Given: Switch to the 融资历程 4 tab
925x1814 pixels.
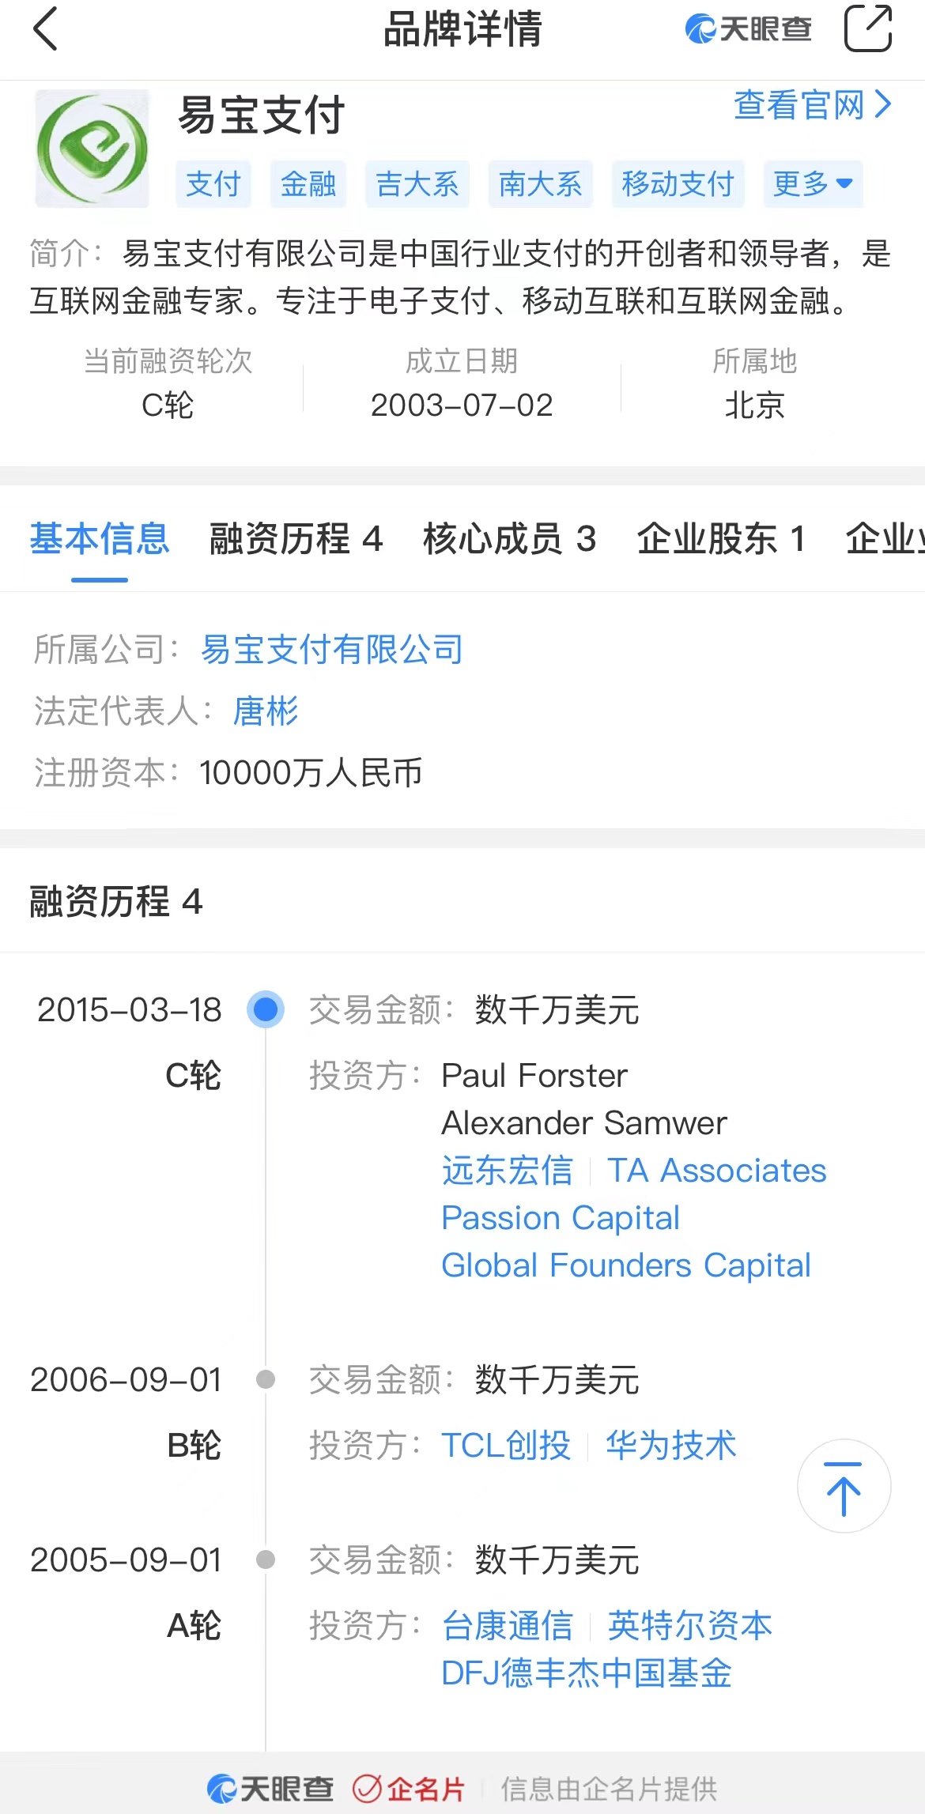Looking at the screenshot, I should coord(296,540).
